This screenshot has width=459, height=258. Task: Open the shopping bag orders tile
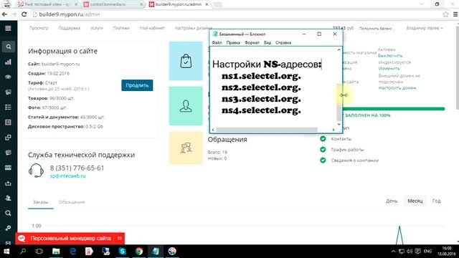point(186,61)
